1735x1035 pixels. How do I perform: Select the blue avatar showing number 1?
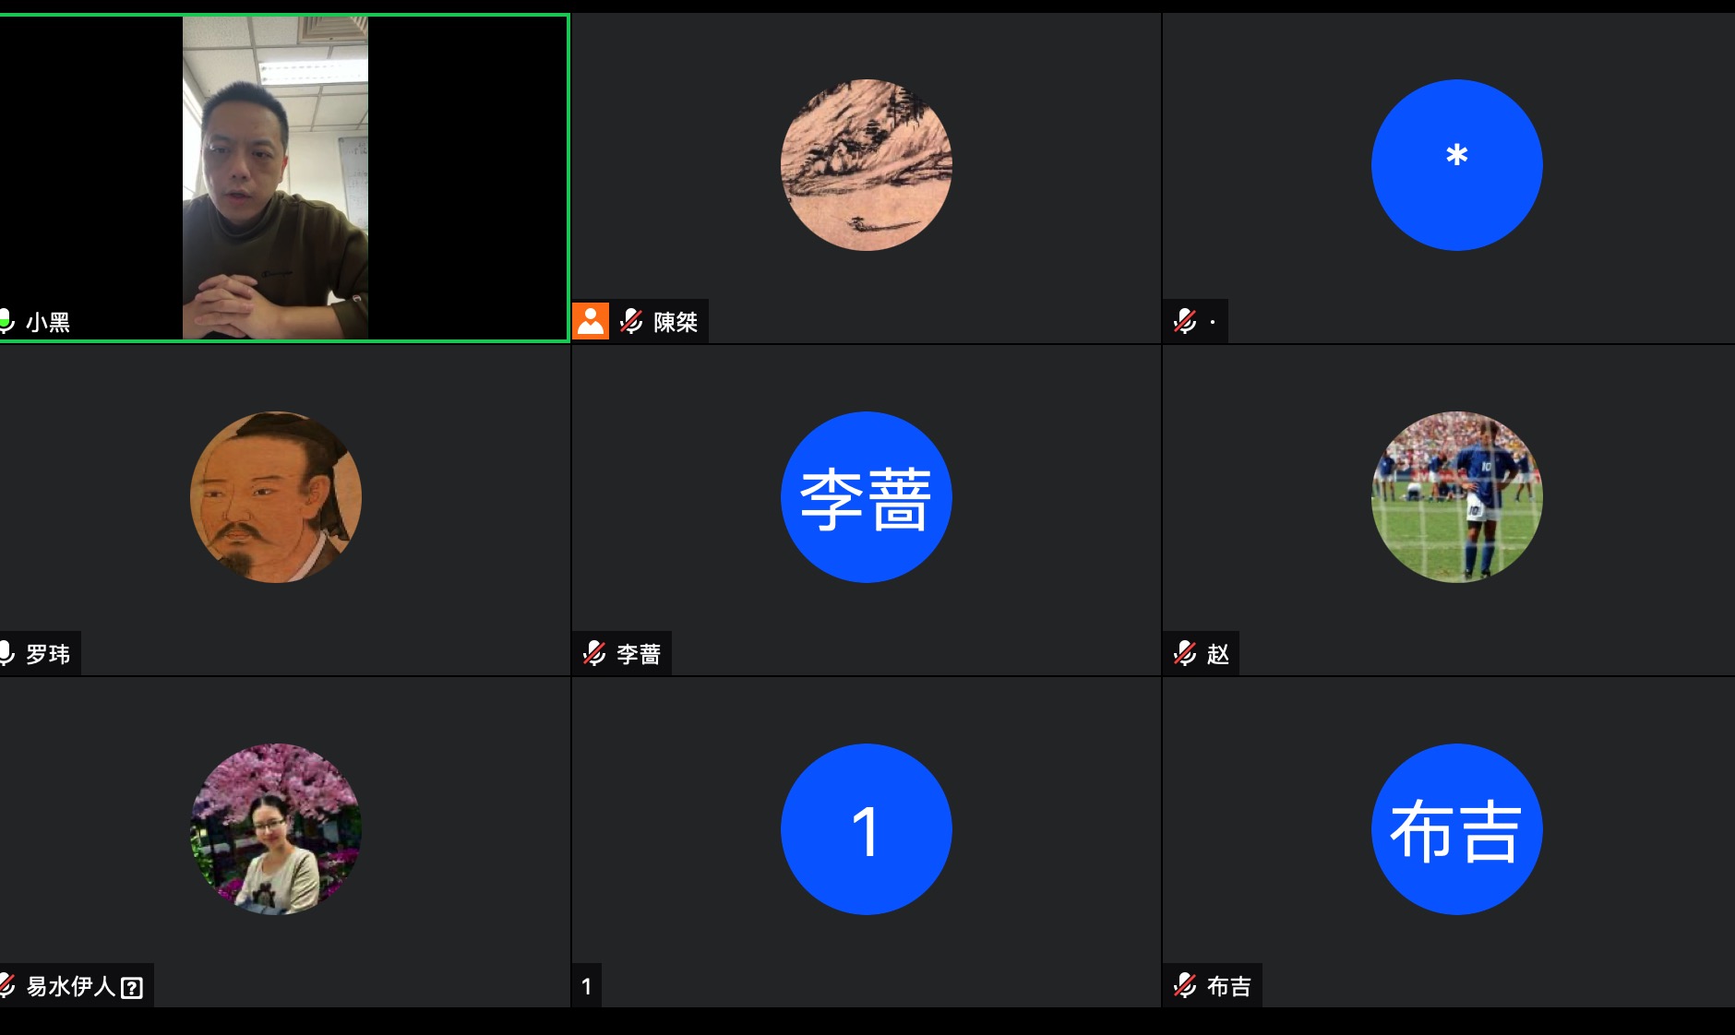pos(866,829)
